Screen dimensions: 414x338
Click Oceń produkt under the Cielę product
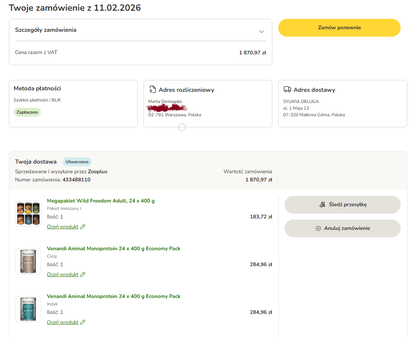63,275
